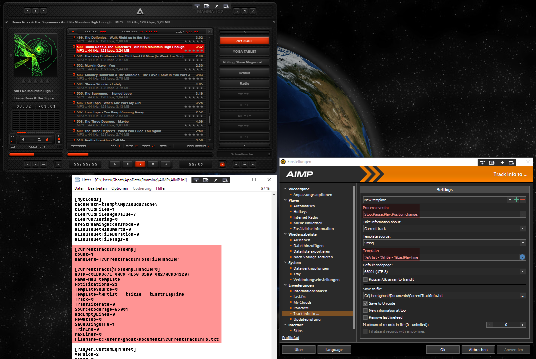Skip to next track in player
This screenshot has width=536, height=359.
[x=165, y=164]
